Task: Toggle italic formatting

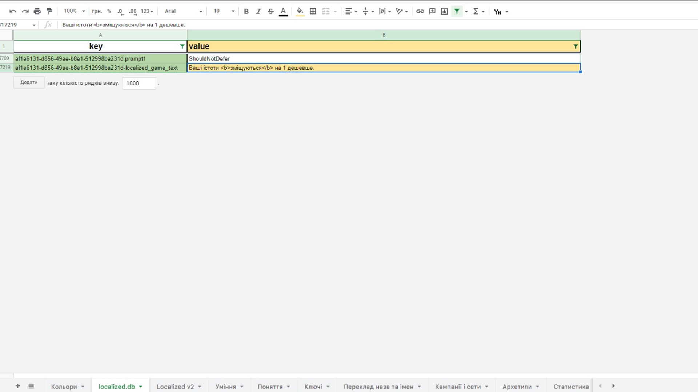Action: coord(258,11)
